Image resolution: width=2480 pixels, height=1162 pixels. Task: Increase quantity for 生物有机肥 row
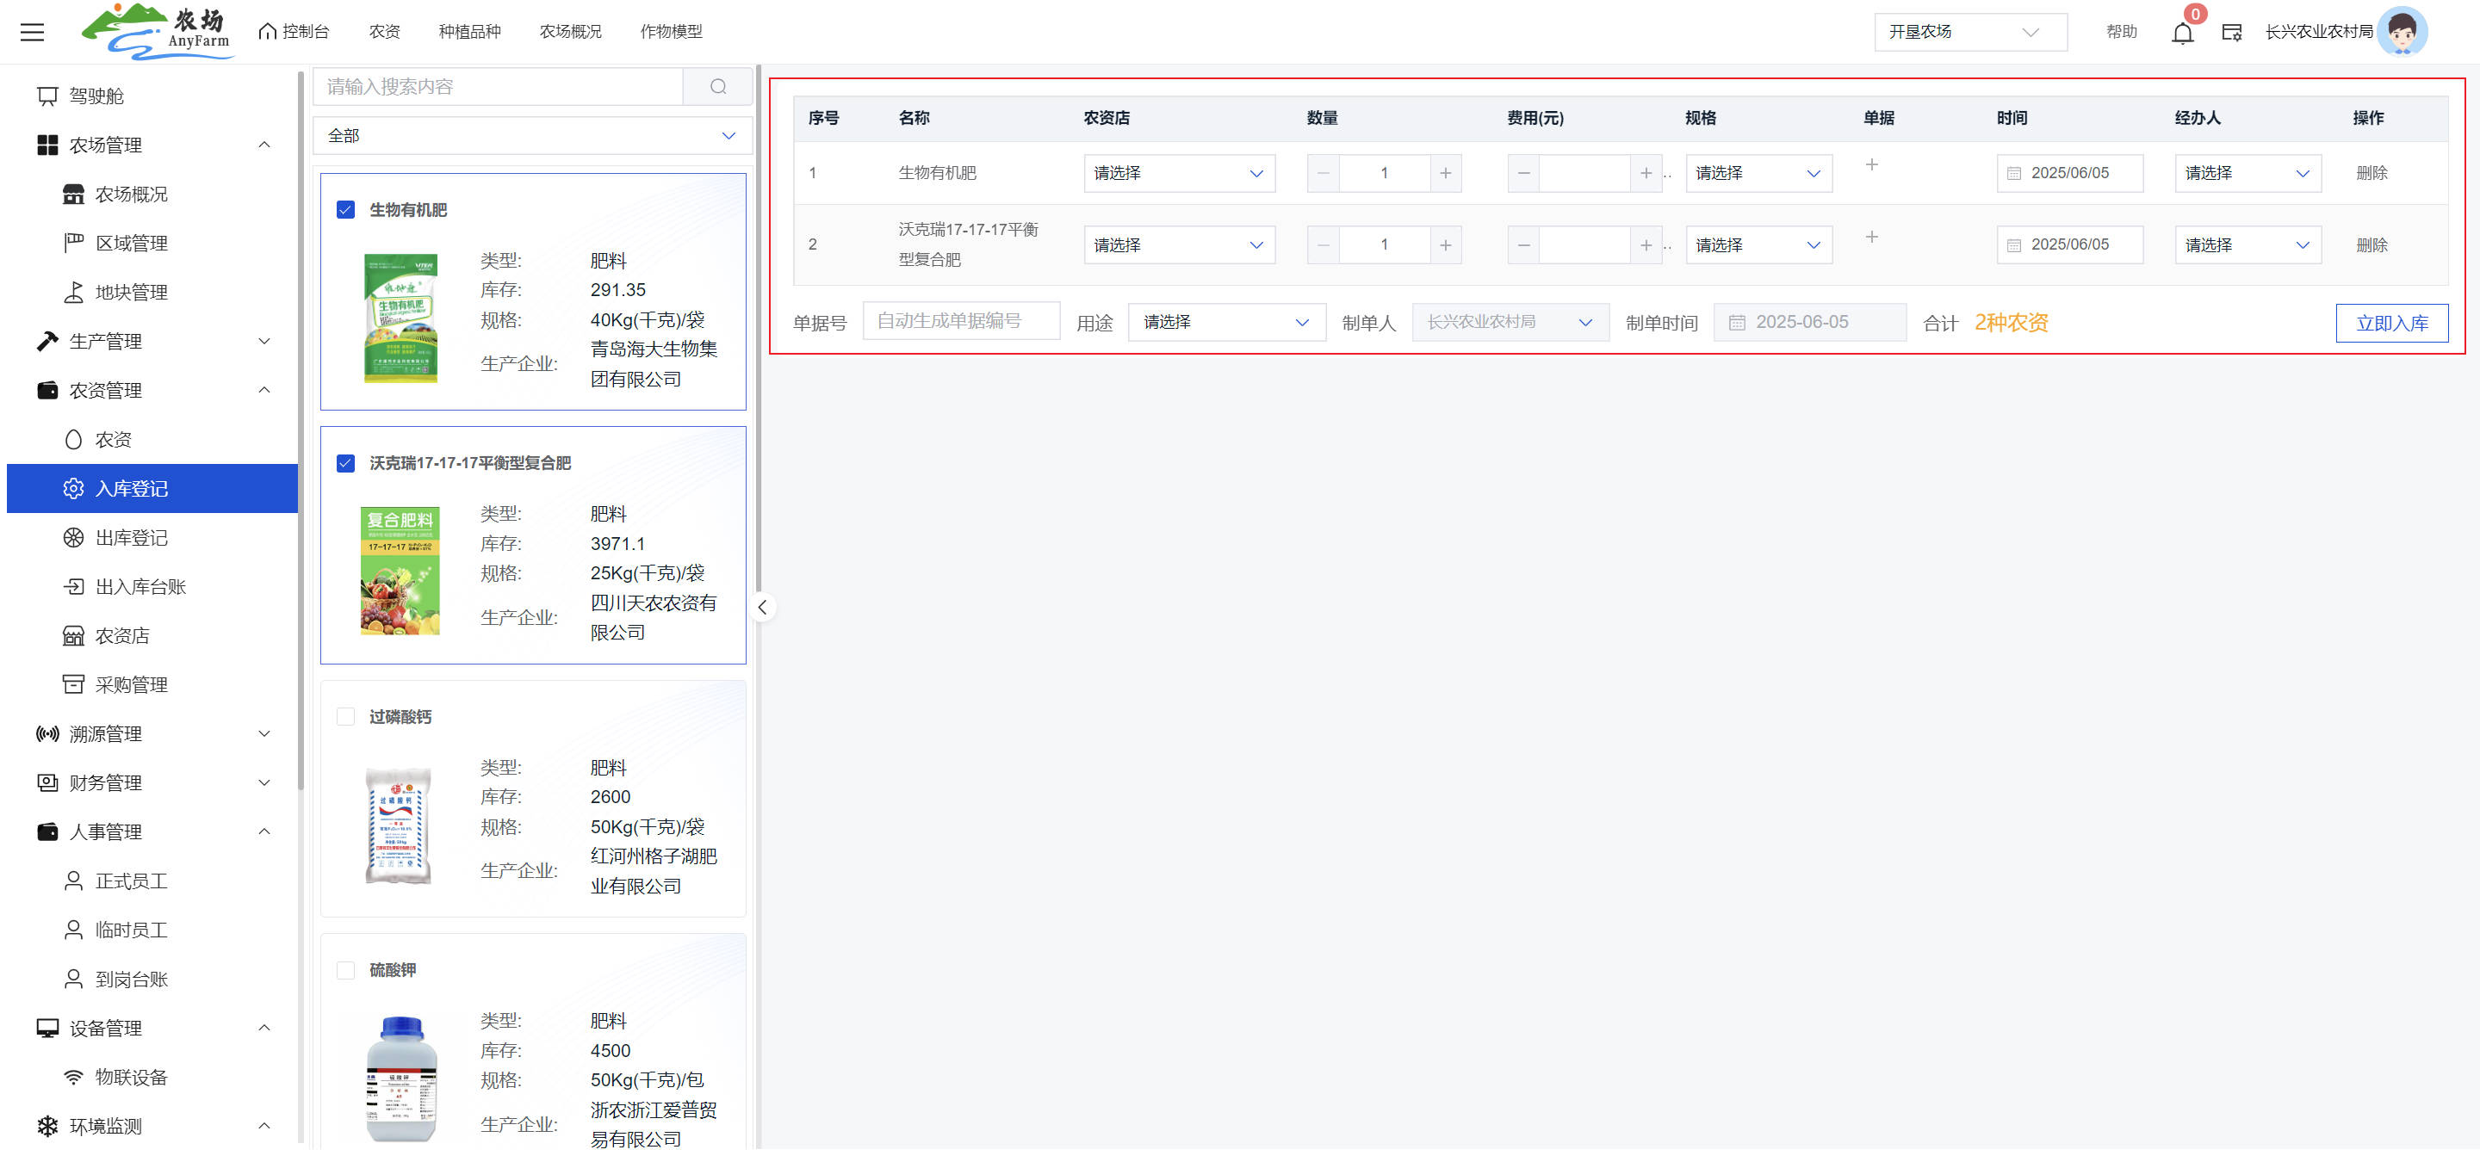[1445, 173]
